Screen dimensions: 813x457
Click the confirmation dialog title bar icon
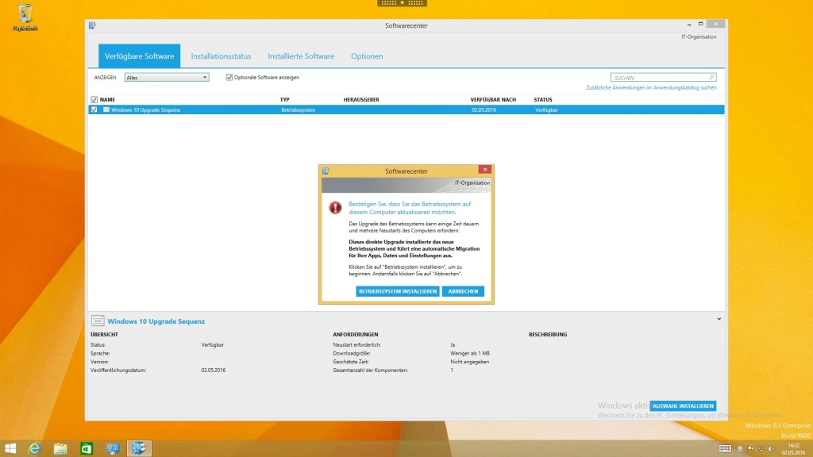coord(326,171)
